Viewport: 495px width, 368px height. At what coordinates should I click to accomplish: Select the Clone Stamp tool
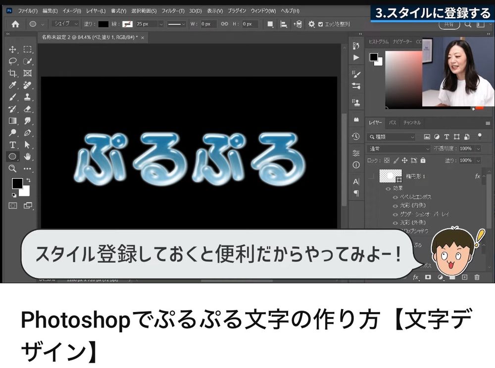point(27,97)
